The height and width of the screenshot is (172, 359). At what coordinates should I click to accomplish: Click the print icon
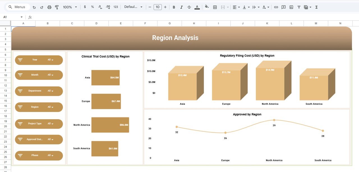point(49,7)
